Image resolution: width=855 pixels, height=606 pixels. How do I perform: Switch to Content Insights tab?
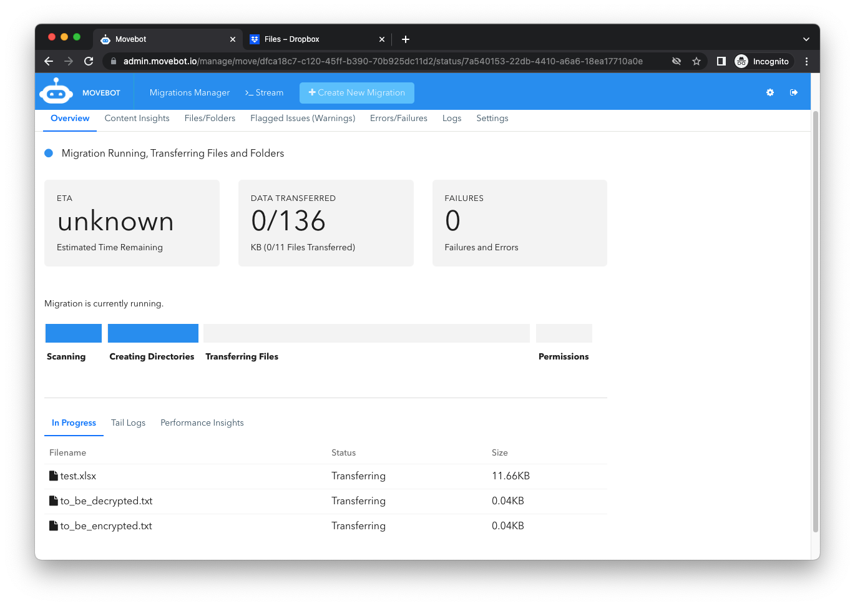[137, 118]
